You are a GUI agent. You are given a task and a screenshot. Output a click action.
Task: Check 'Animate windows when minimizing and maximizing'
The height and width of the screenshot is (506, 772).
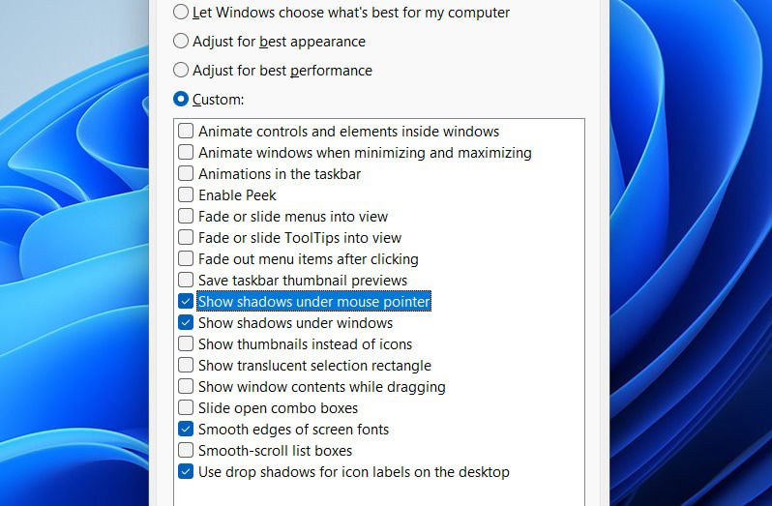pos(186,152)
